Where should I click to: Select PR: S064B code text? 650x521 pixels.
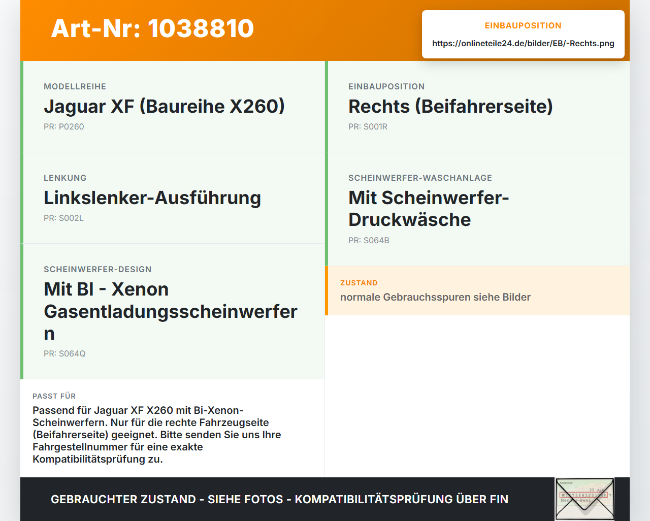coord(369,241)
